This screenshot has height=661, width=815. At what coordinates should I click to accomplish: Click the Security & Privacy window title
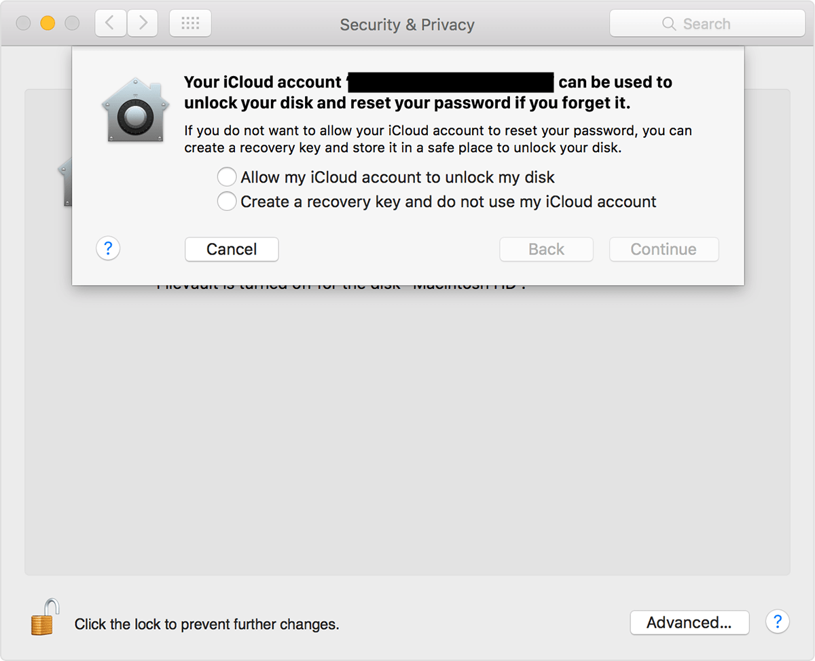pos(407,25)
